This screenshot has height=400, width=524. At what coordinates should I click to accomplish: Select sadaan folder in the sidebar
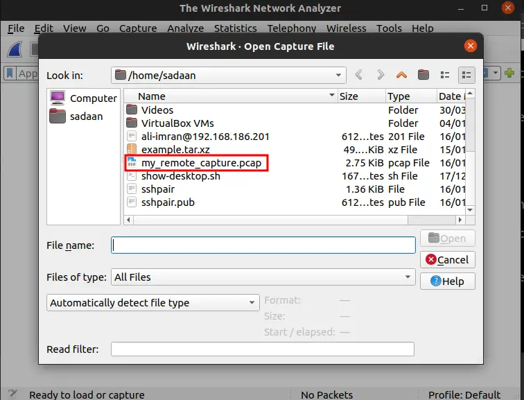pos(76,116)
